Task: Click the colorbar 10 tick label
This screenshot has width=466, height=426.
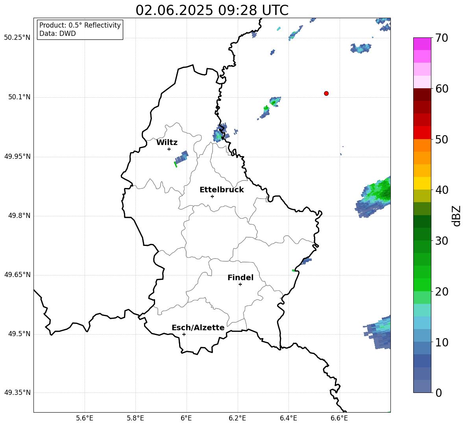Action: pos(442,342)
